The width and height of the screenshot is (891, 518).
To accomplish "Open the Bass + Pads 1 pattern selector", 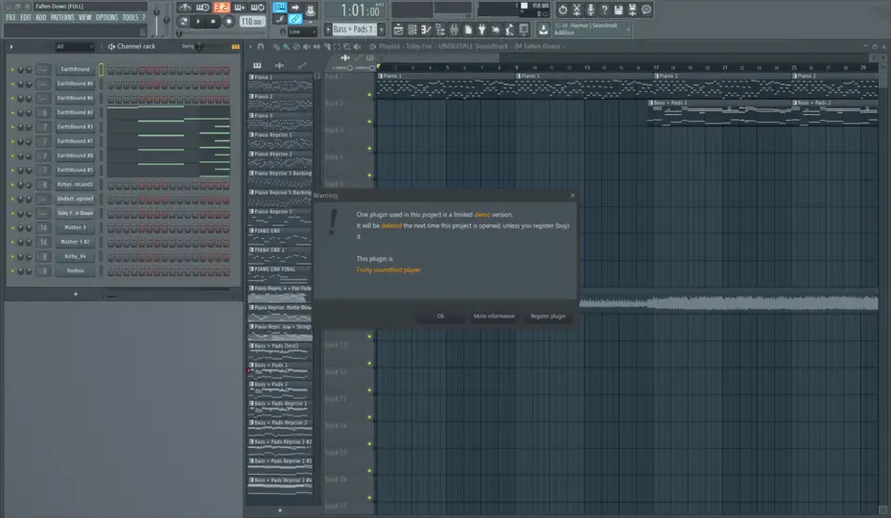I will pos(354,29).
